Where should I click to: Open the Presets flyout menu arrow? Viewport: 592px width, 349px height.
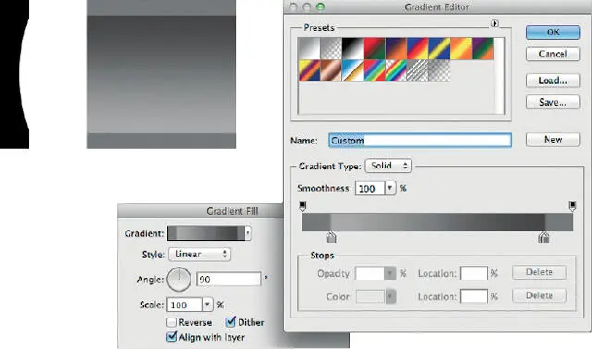495,23
